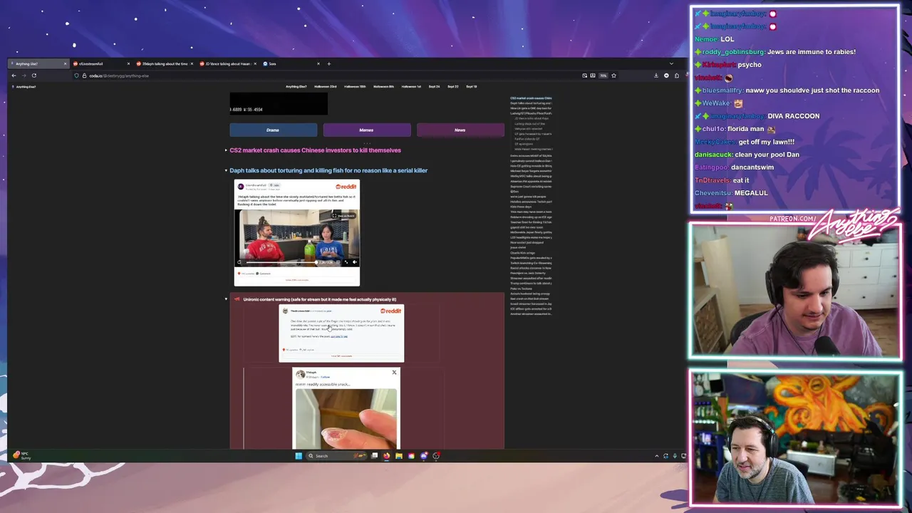Open Daph talks about torturing and killing fish headline
The width and height of the screenshot is (912, 513).
[328, 170]
